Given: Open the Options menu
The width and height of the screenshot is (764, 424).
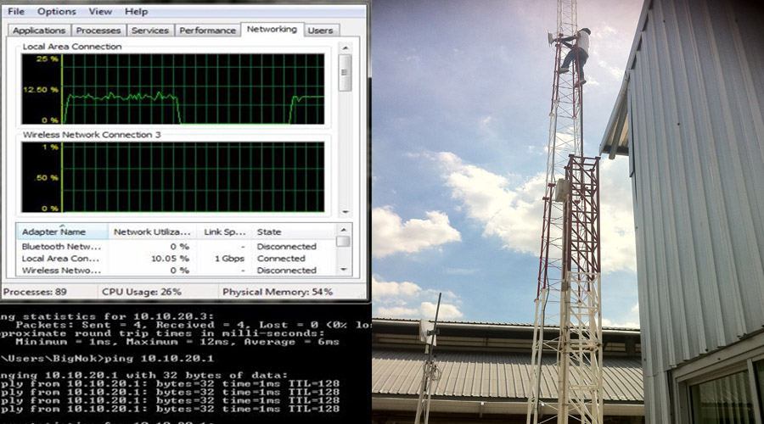Looking at the screenshot, I should pos(57,11).
